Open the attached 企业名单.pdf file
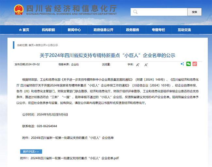 point(69,158)
